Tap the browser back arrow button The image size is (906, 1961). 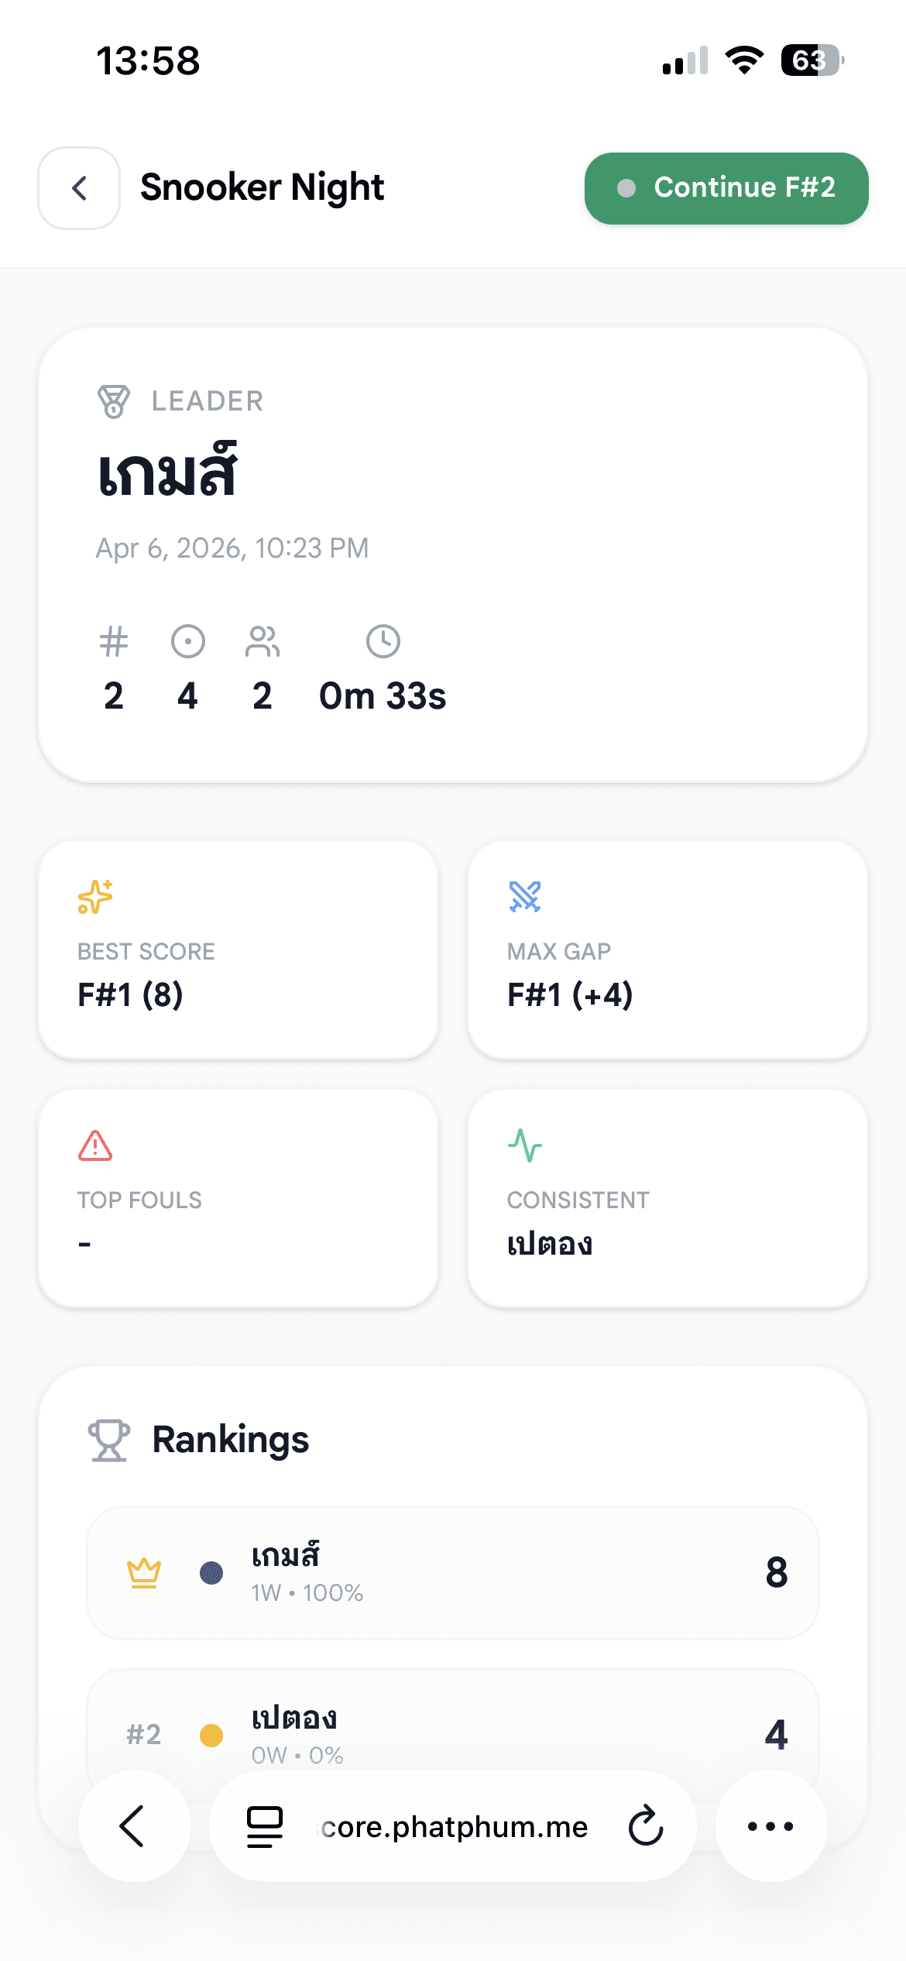point(134,1826)
